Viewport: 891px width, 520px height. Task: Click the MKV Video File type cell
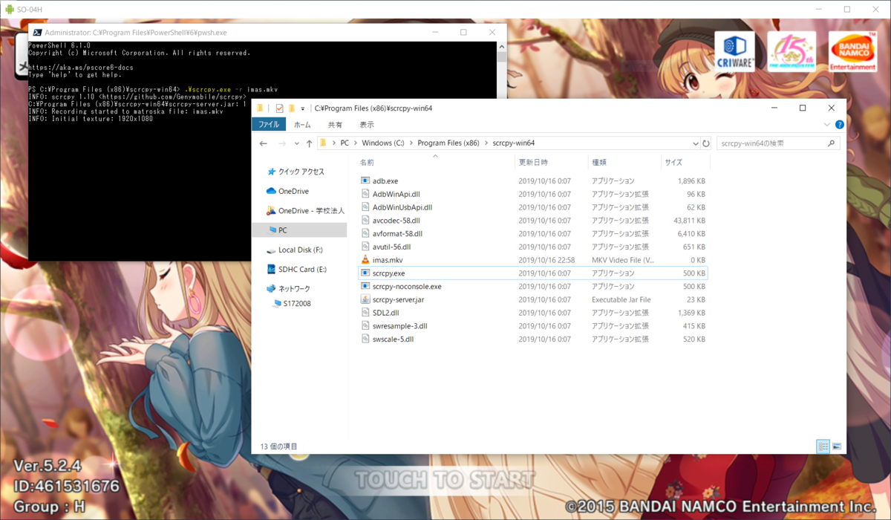[622, 260]
